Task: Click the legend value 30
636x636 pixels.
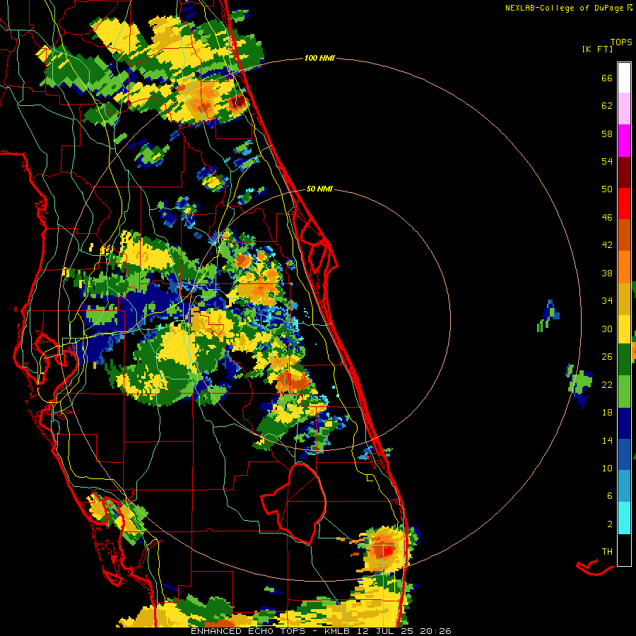Action: 607,329
